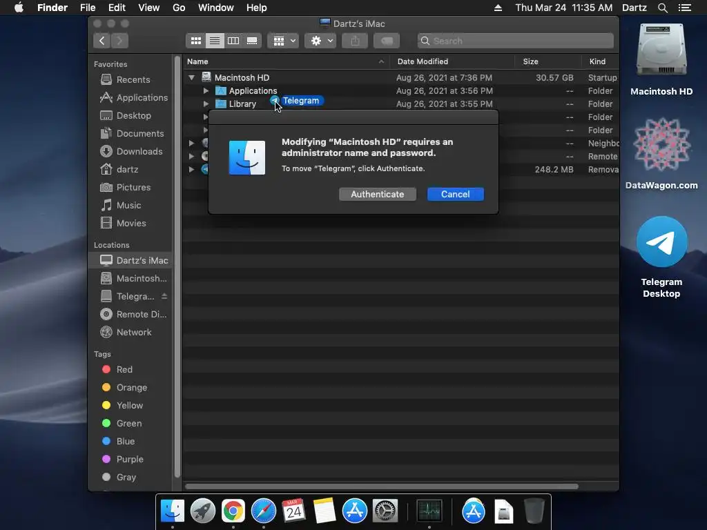This screenshot has width=707, height=530.
Task: Go forward using the Finder forward arrow
Action: (x=119, y=41)
